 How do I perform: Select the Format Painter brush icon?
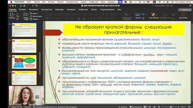[x=17, y=19]
